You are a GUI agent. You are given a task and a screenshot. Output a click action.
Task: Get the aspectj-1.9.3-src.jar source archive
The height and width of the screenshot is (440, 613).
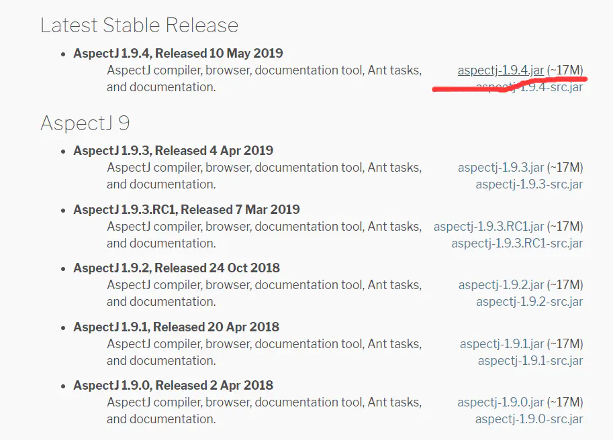pyautogui.click(x=529, y=184)
